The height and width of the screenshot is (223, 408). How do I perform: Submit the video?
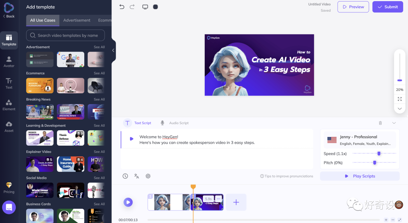click(x=388, y=7)
